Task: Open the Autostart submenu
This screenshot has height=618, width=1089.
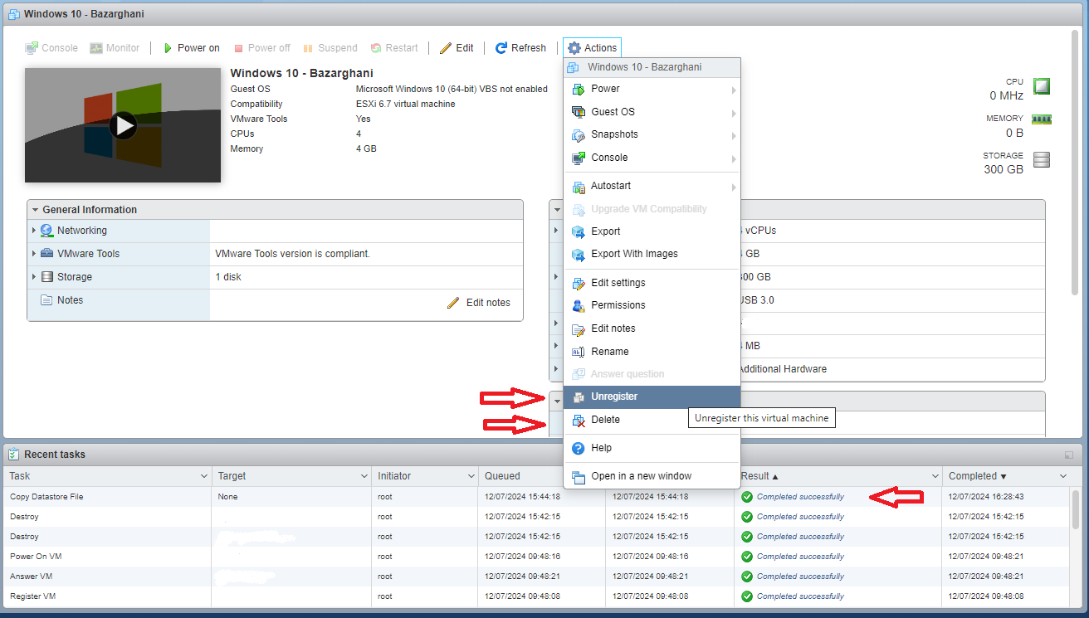Action: coord(652,187)
